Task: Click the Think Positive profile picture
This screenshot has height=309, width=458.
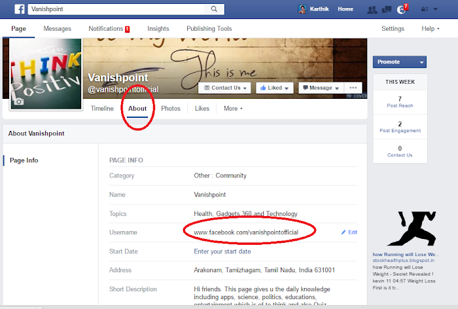Action: 46,74
